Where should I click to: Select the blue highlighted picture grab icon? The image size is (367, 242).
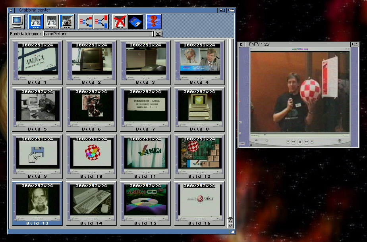coord(36,22)
